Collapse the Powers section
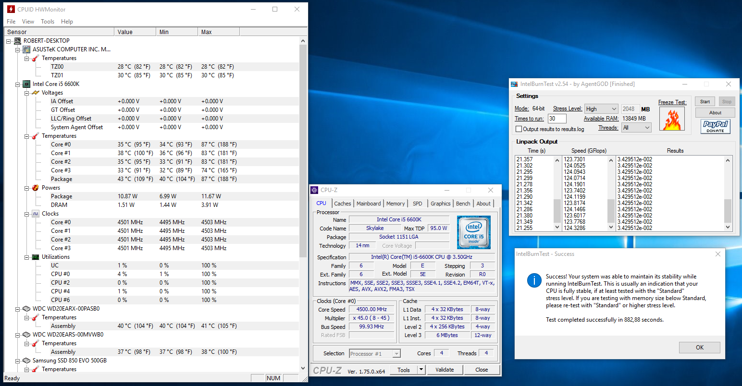The image size is (742, 386). click(x=27, y=188)
